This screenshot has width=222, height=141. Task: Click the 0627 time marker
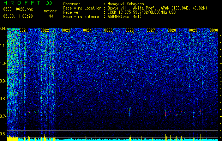click(151, 30)
